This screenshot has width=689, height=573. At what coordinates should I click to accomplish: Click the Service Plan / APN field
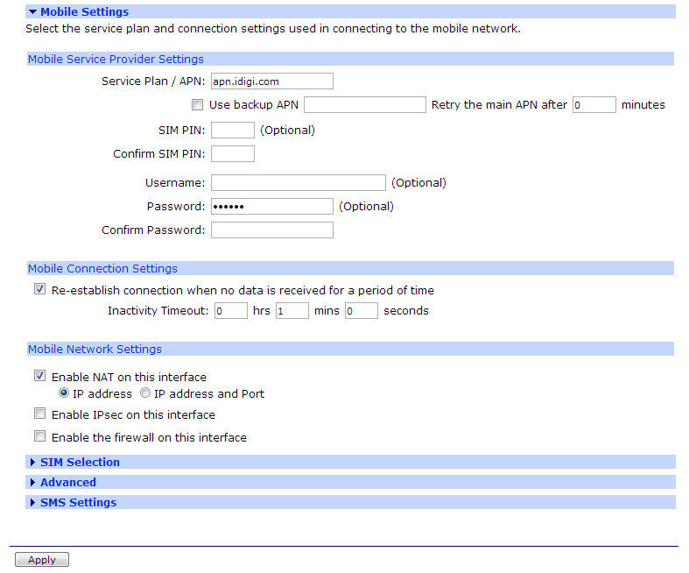271,81
